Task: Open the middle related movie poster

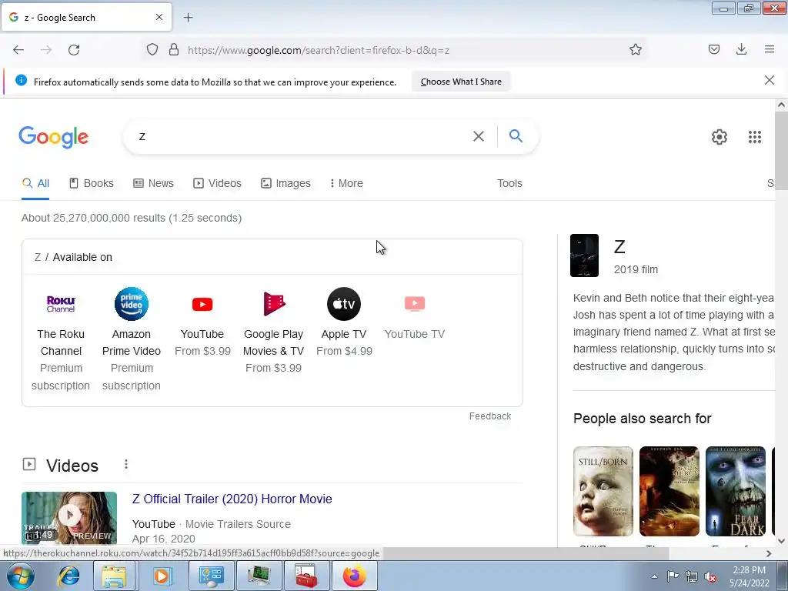Action: point(669,491)
